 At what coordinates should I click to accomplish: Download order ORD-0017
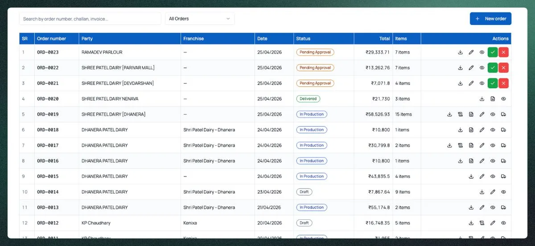pyautogui.click(x=449, y=145)
